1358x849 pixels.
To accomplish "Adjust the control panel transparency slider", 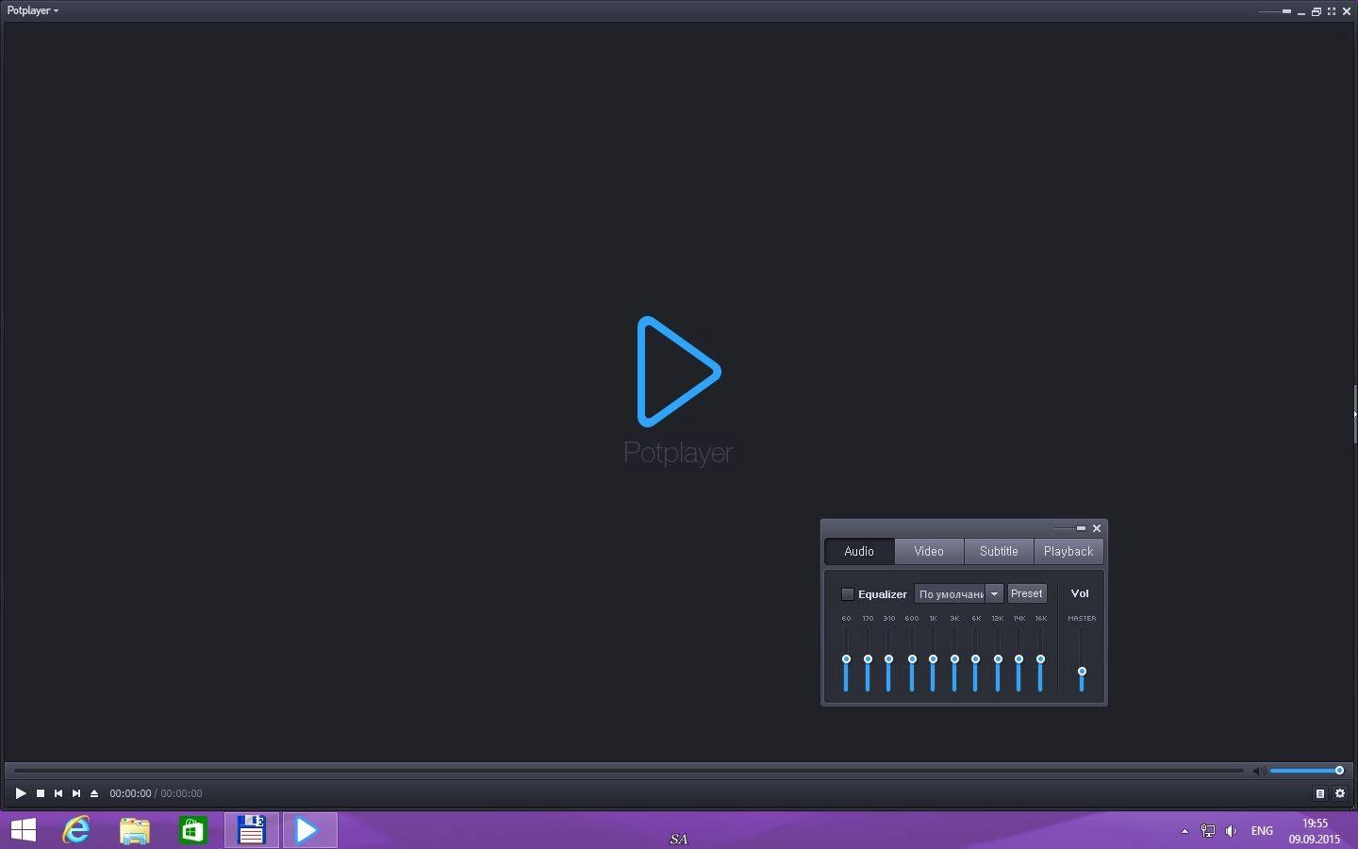I will click(1070, 528).
